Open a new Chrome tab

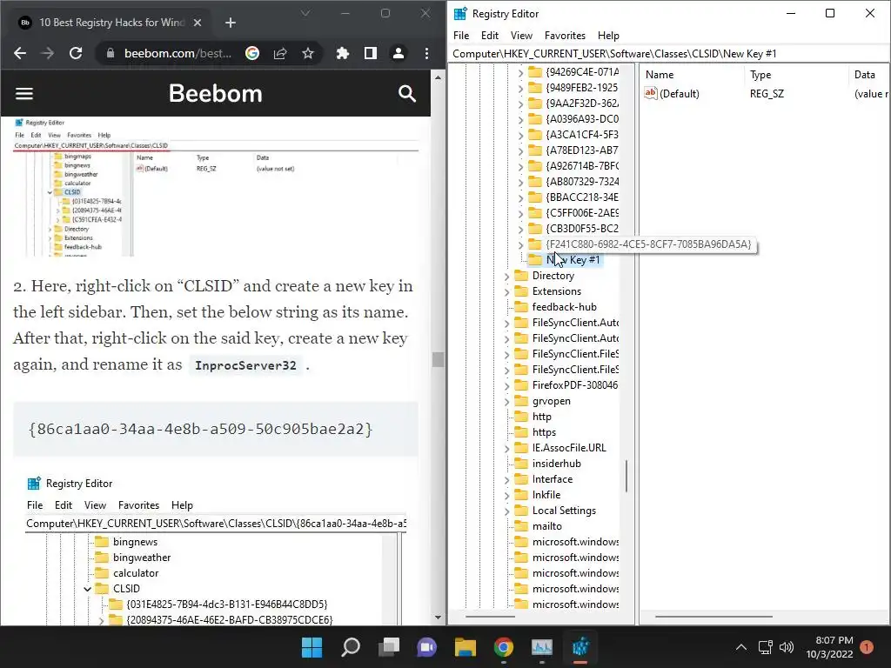coord(230,23)
